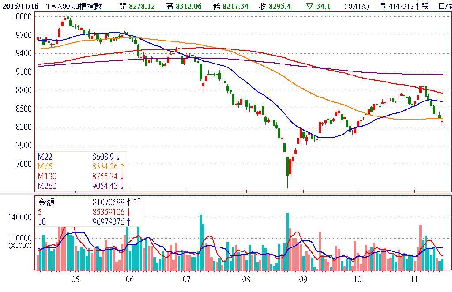Click the 05 month axis label
Image resolution: width=452 pixels, height=292 pixels.
[75, 279]
